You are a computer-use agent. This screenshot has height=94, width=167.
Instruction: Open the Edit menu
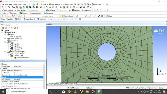click(x=7, y=4)
